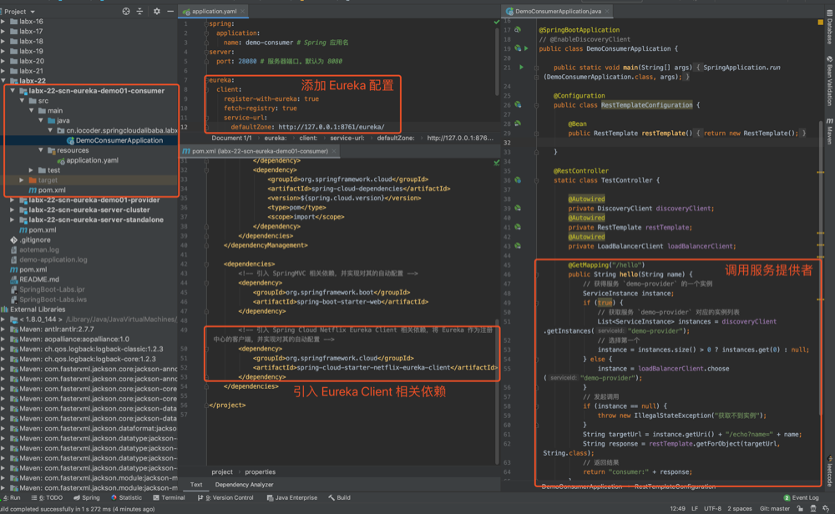Screen dimensions: 835x514
Task: Hide the Project tool window with minus icon
Action: coord(170,11)
